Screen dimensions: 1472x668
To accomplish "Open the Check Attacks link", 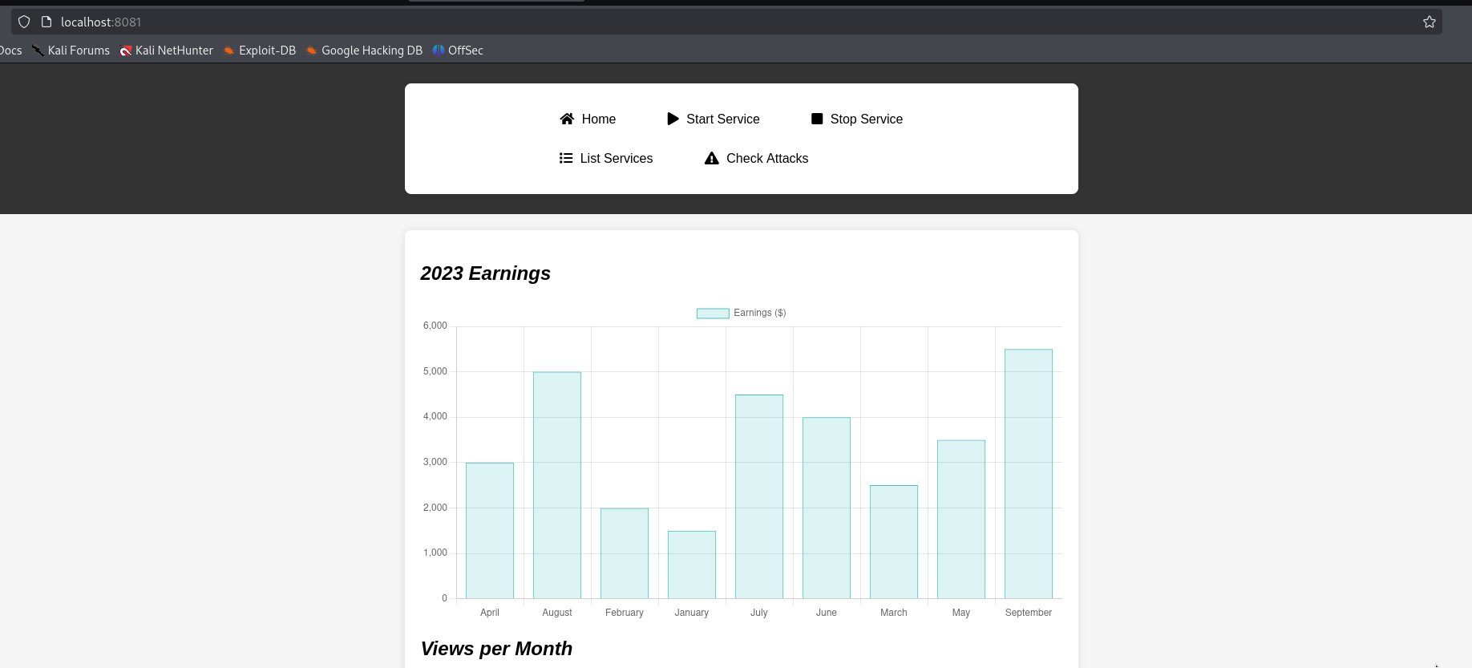I will coord(756,158).
